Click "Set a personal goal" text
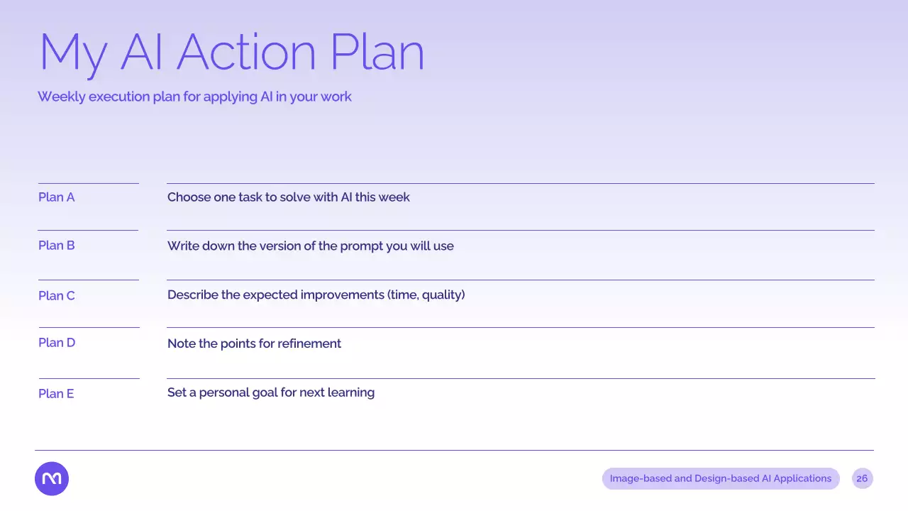 point(270,392)
